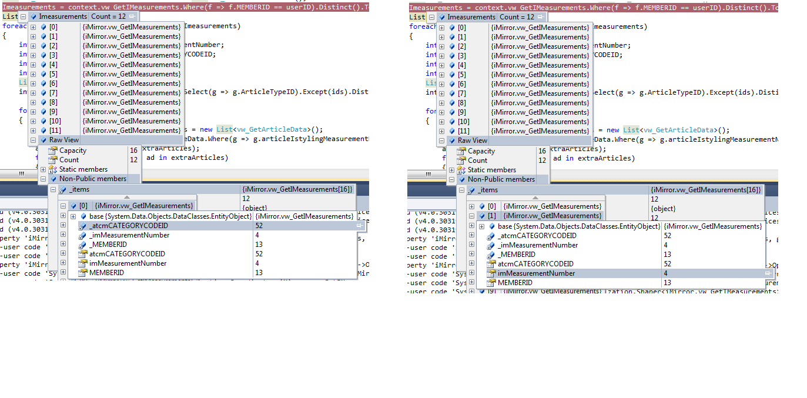Expand item [3] in left screenshot
This screenshot has width=807, height=398.
click(33, 55)
